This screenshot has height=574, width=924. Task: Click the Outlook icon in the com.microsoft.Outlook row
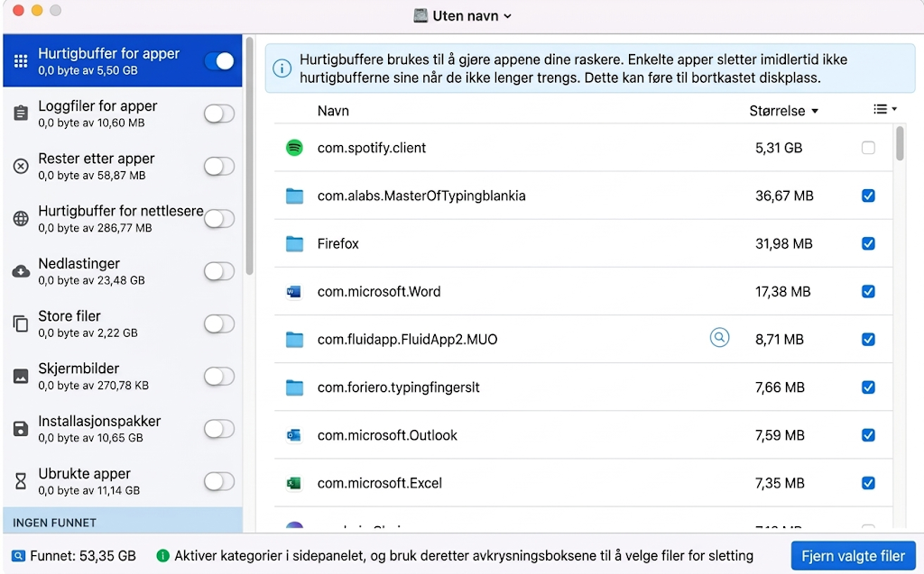(293, 435)
